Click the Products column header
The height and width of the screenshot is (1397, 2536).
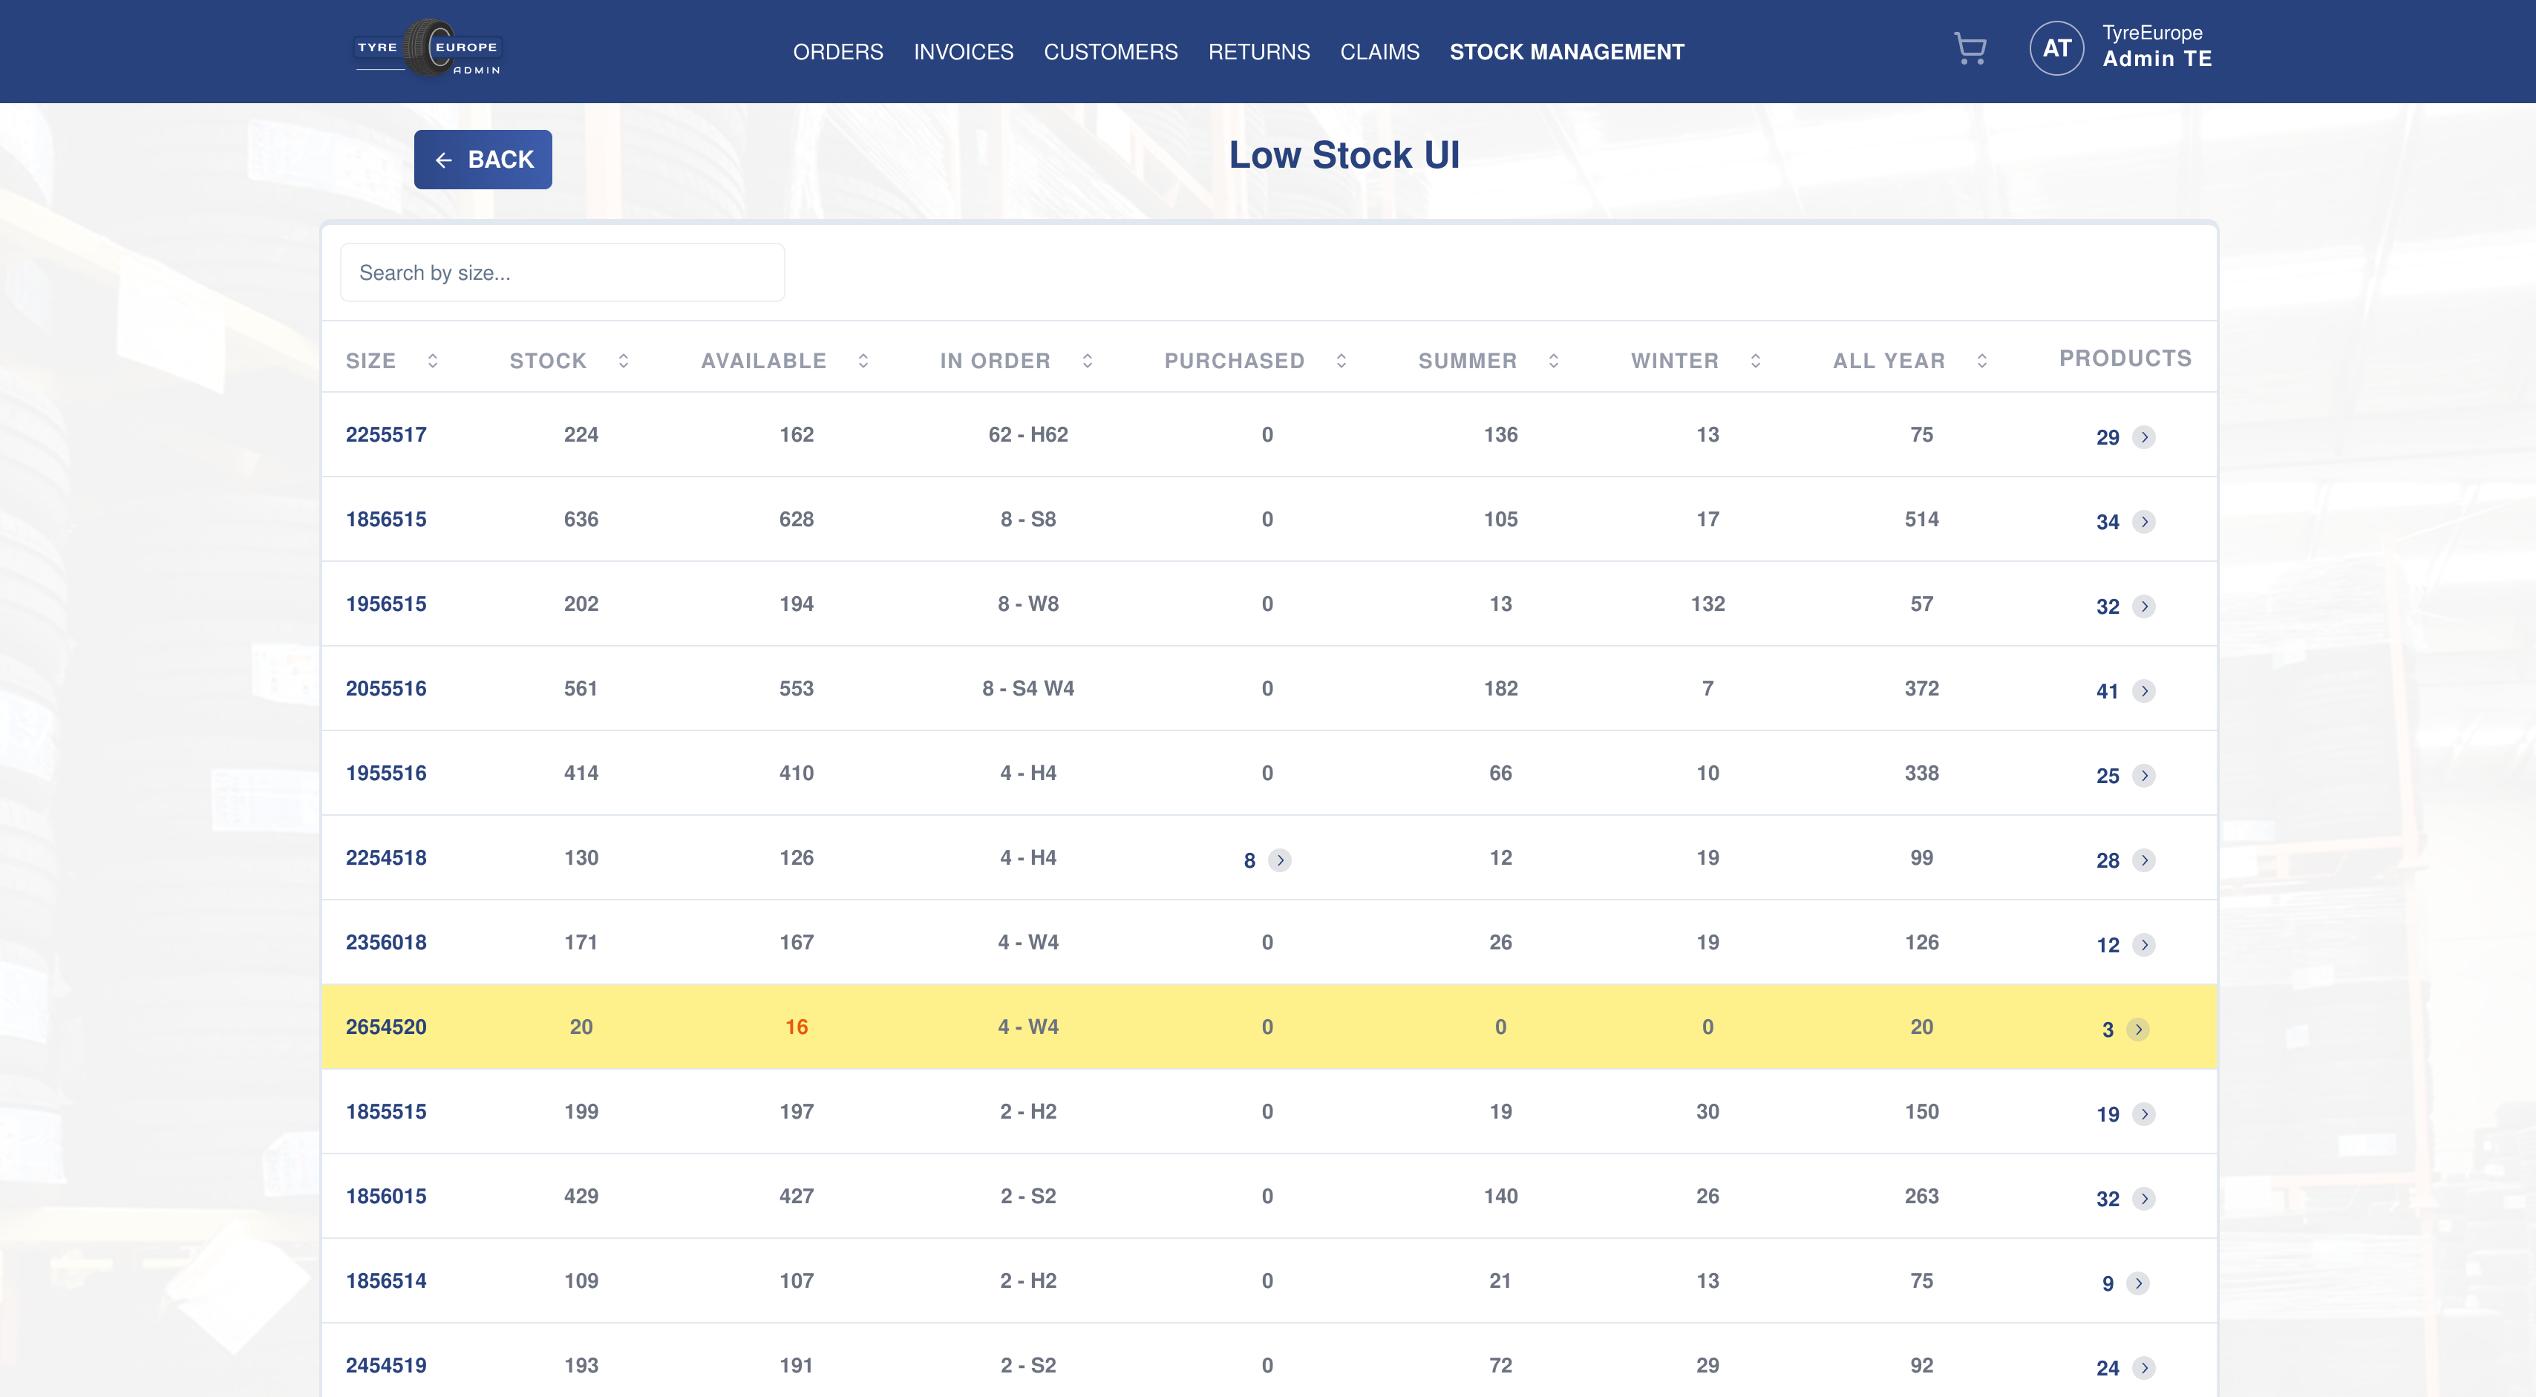(x=2125, y=359)
